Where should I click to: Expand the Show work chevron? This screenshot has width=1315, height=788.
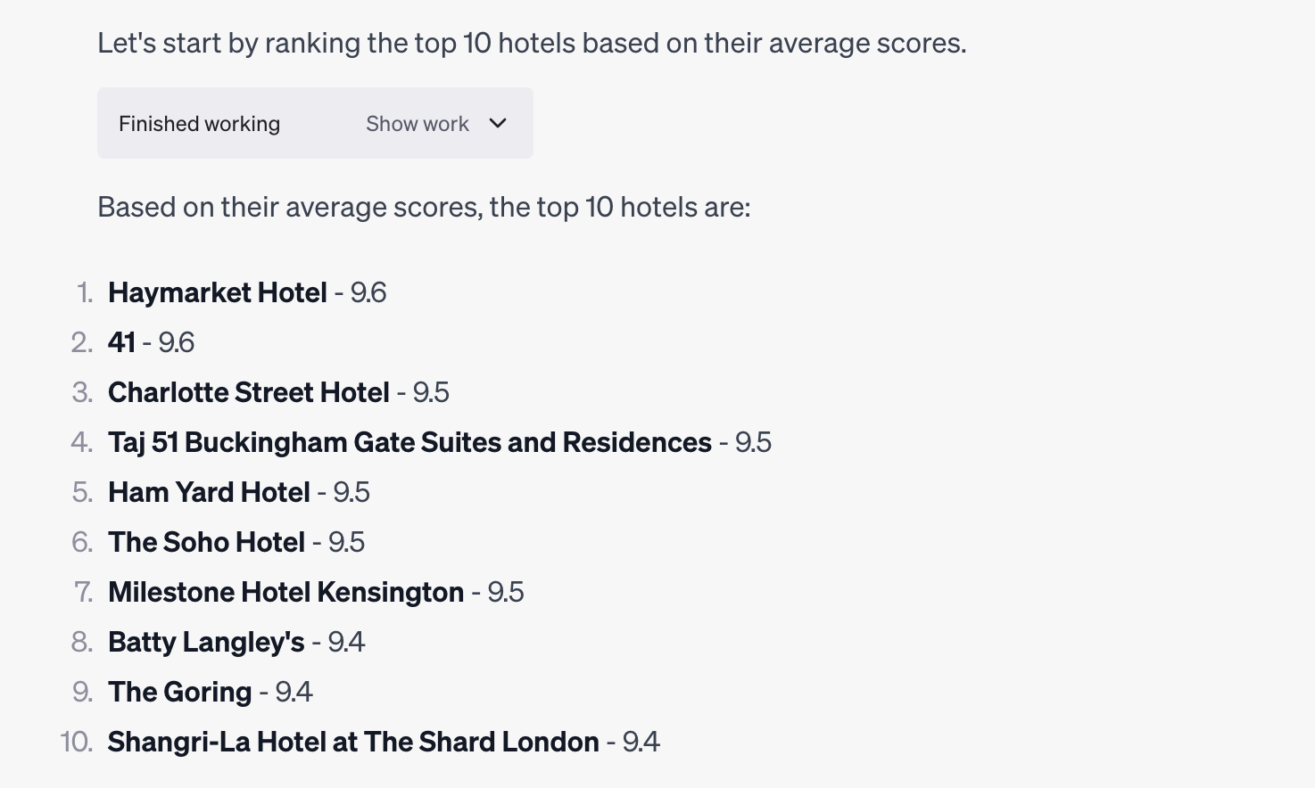[498, 123]
